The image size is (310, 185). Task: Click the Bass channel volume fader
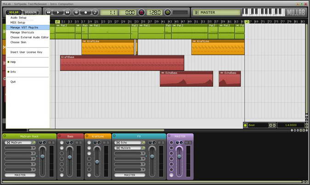70,157
